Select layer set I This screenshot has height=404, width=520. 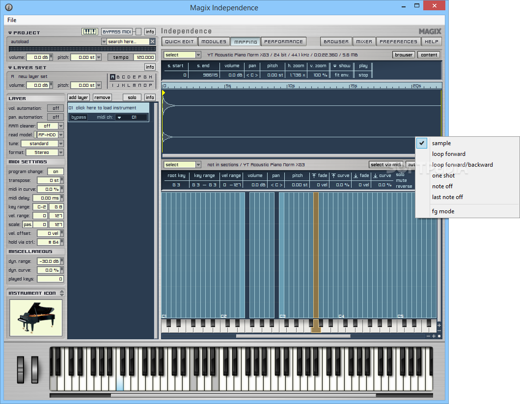pos(113,85)
